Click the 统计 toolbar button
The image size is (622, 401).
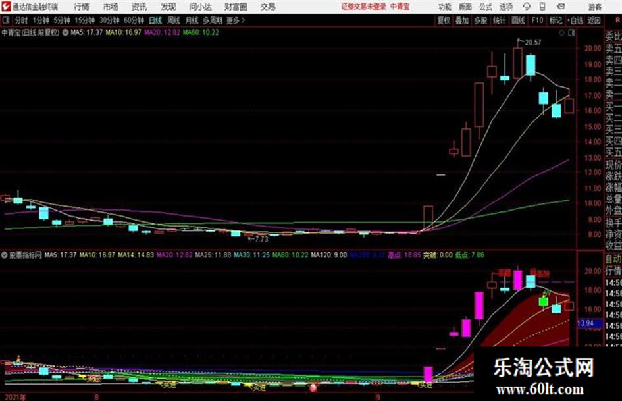click(x=500, y=20)
